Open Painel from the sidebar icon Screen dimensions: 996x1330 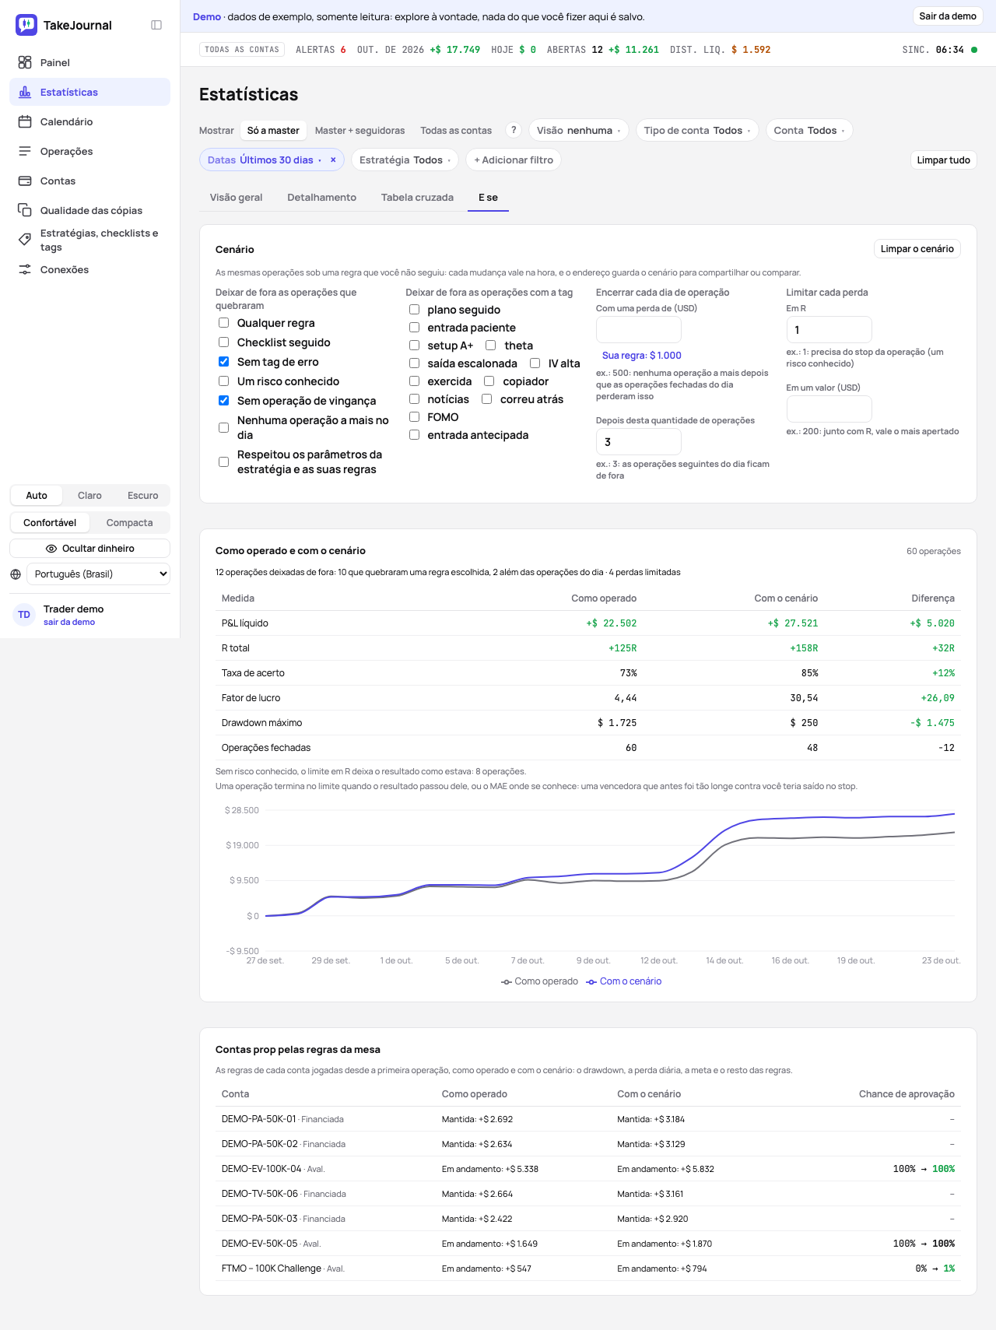25,62
